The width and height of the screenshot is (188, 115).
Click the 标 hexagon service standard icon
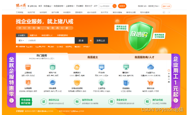pyautogui.click(x=77, y=102)
